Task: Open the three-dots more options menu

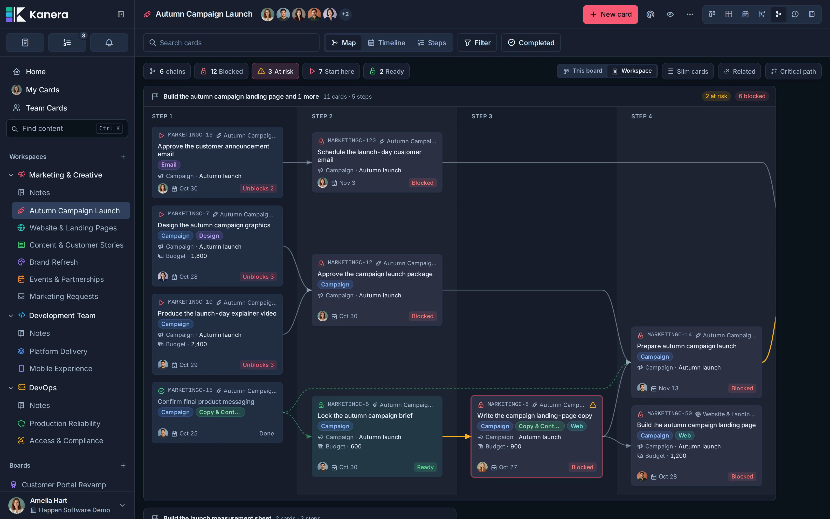Action: [690, 15]
